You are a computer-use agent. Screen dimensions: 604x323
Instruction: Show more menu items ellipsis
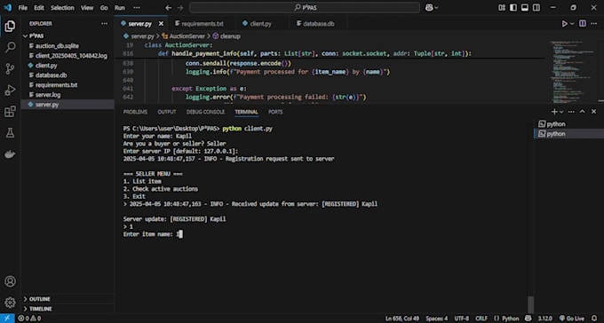(137, 8)
